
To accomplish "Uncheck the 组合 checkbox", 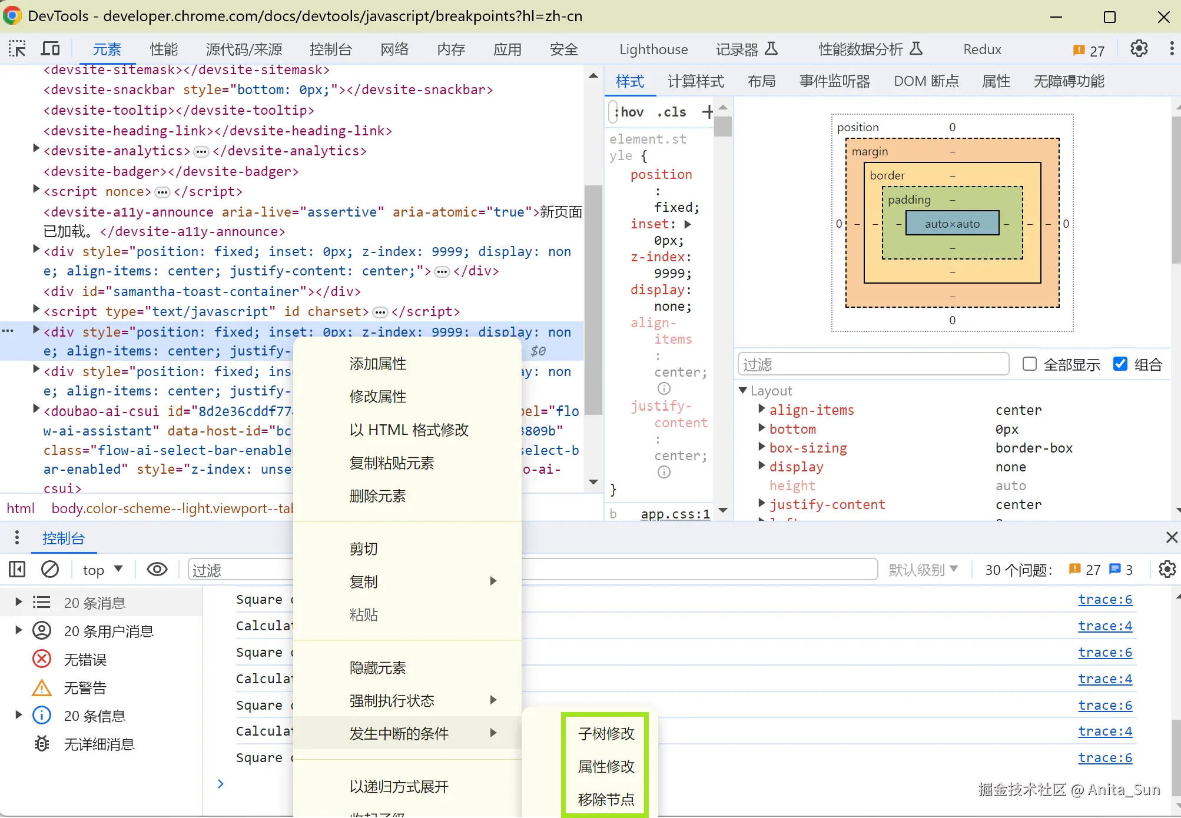I will (1120, 364).
